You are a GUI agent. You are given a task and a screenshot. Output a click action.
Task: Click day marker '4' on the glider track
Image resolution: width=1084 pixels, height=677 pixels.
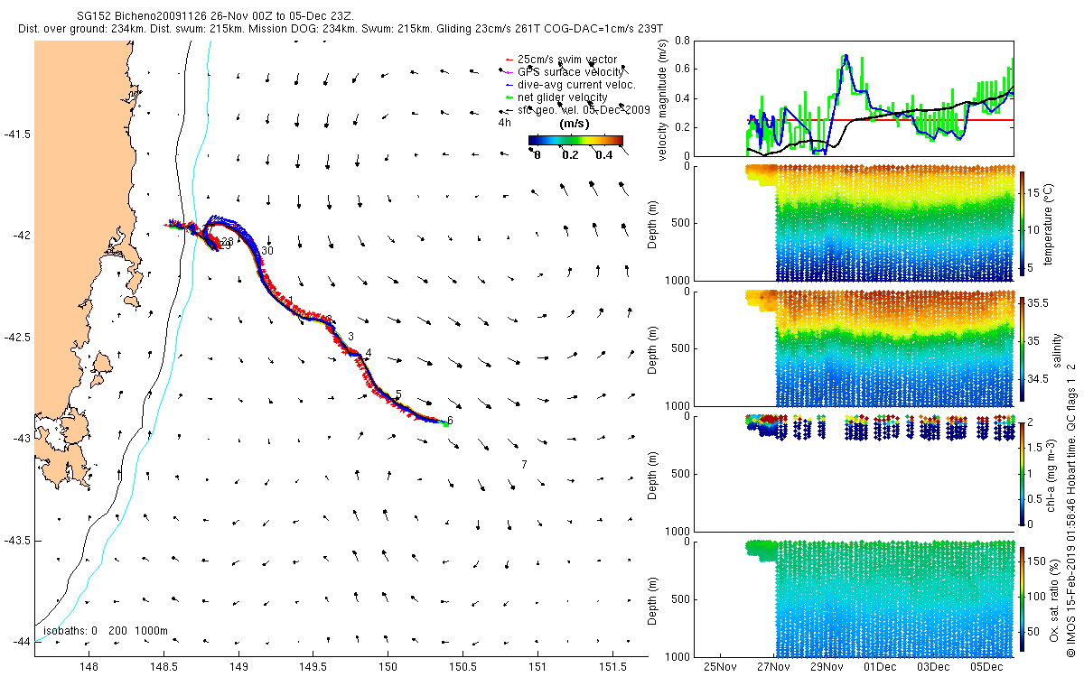(369, 353)
